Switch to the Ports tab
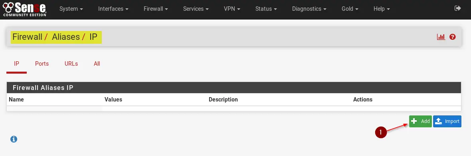The width and height of the screenshot is (471, 156). coord(42,64)
